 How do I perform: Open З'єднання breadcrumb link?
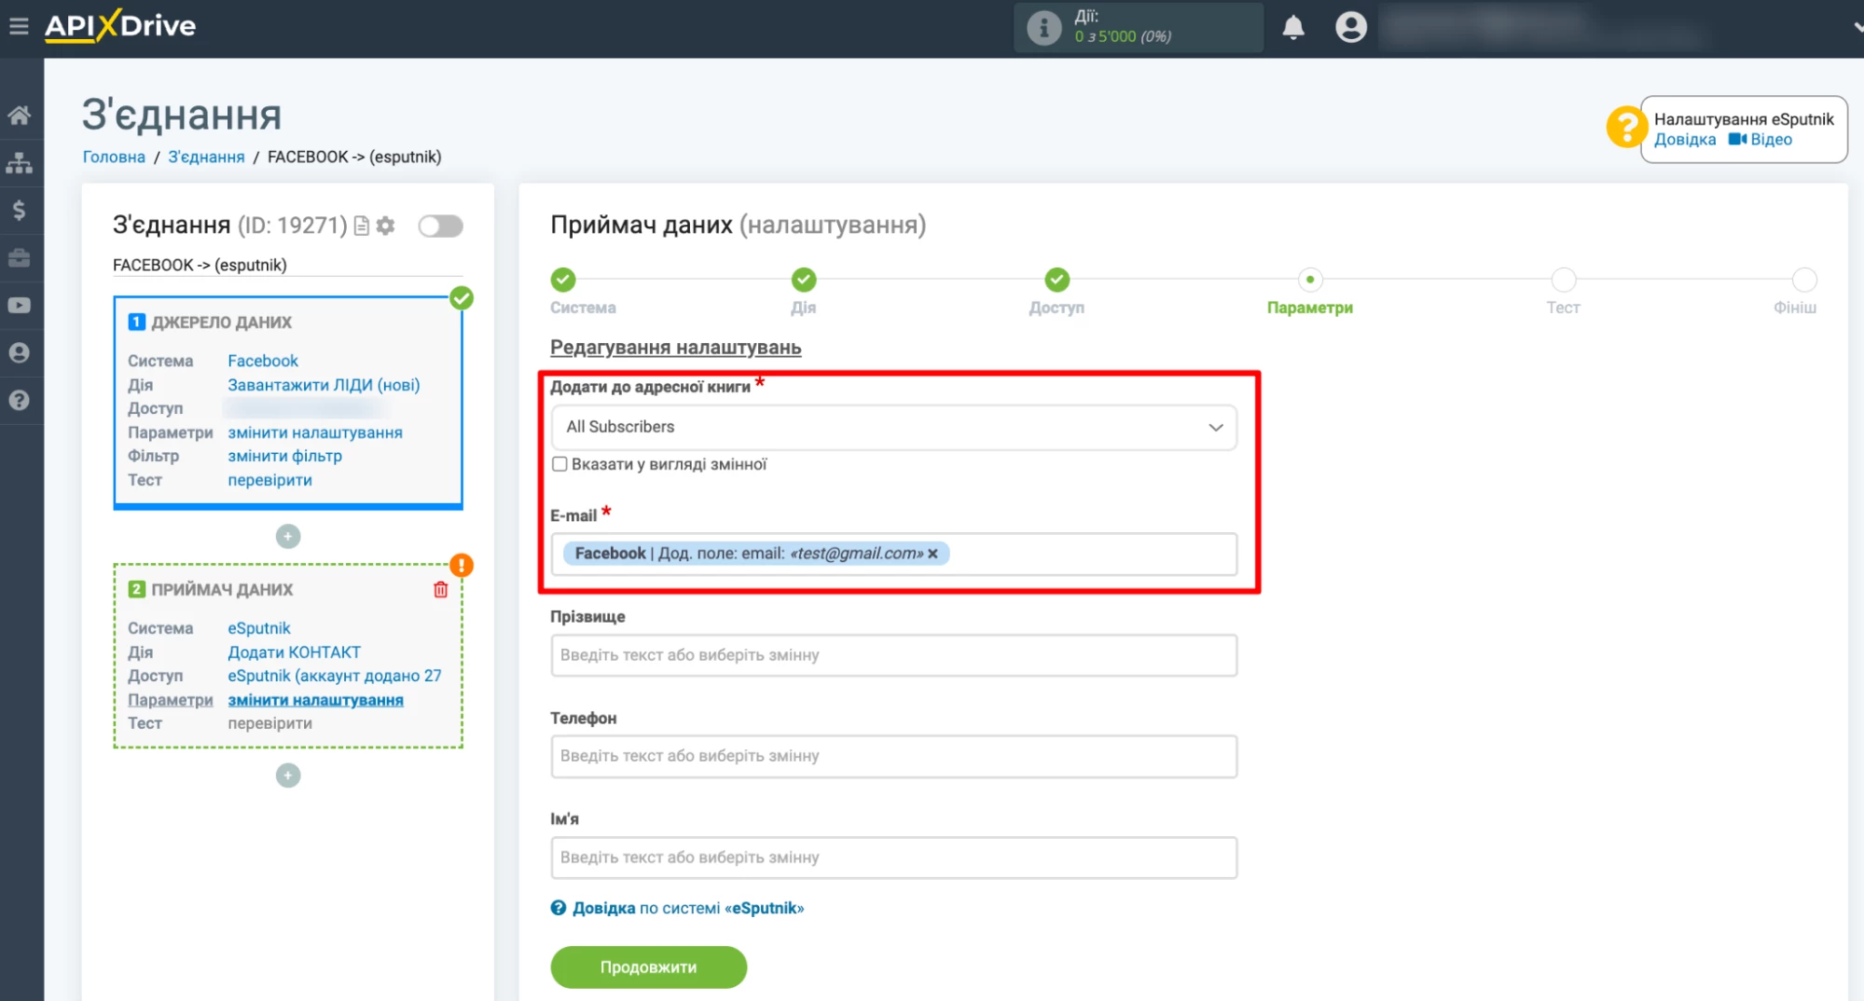click(x=206, y=157)
